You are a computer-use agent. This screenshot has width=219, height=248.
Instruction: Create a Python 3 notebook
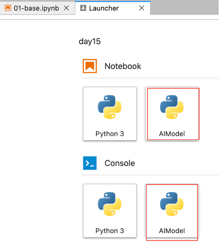tap(110, 114)
